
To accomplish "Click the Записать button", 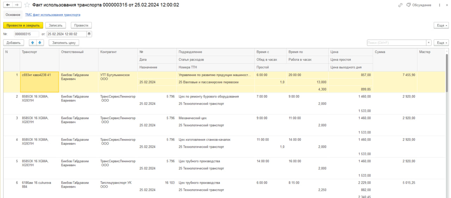I will pos(56,25).
